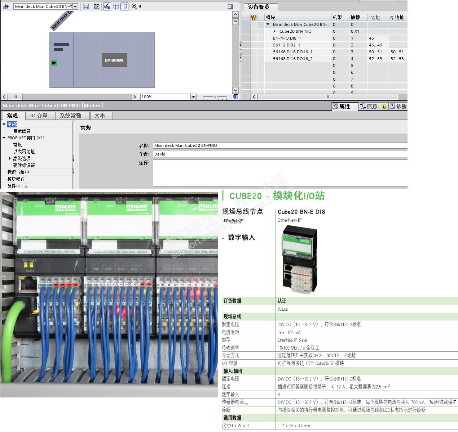Open the 100% zoom level dropdown
The height and width of the screenshot is (432, 458).
193,97
